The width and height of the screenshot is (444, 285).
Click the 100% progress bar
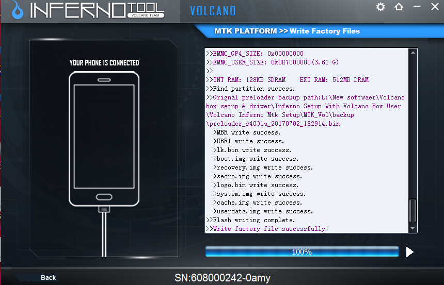click(x=302, y=252)
